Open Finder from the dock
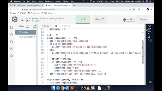 tap(53, 88)
